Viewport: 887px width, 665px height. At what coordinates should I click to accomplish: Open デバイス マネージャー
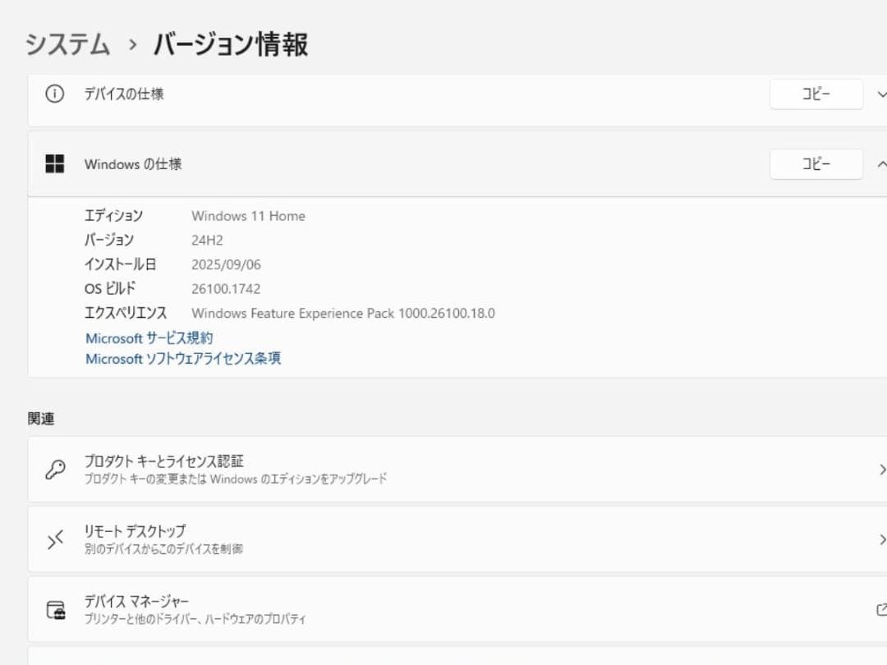[x=457, y=609]
